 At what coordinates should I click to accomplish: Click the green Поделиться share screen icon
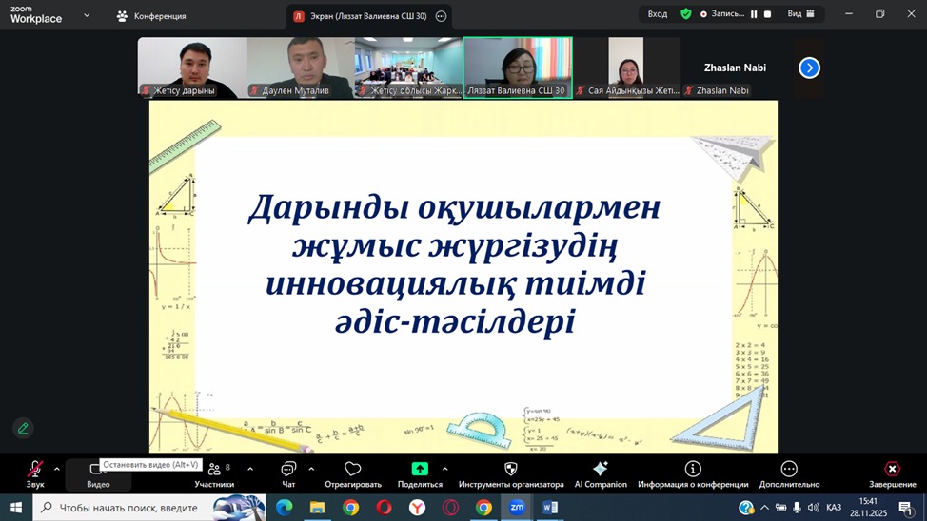(420, 470)
